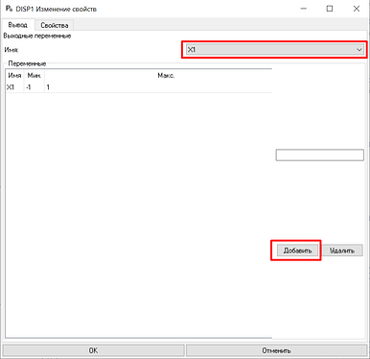
Task: Click the empty area of variables list
Action: click(x=139, y=214)
